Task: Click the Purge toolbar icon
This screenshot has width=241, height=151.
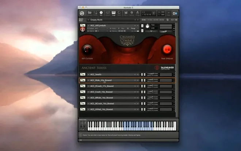Action: [x=137, y=13]
